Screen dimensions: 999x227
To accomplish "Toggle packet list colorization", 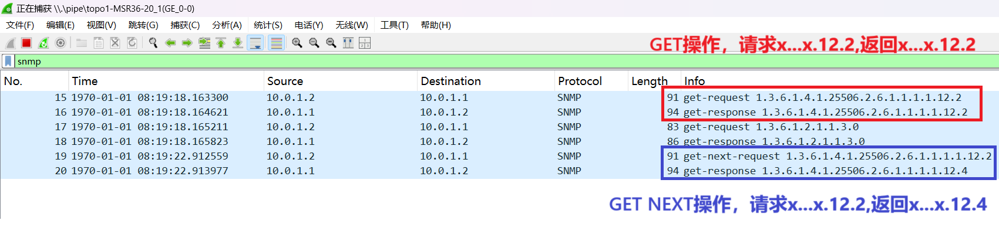I will (x=276, y=43).
